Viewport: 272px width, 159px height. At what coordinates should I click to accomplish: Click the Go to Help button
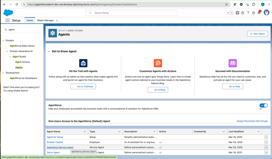[x=233, y=86]
